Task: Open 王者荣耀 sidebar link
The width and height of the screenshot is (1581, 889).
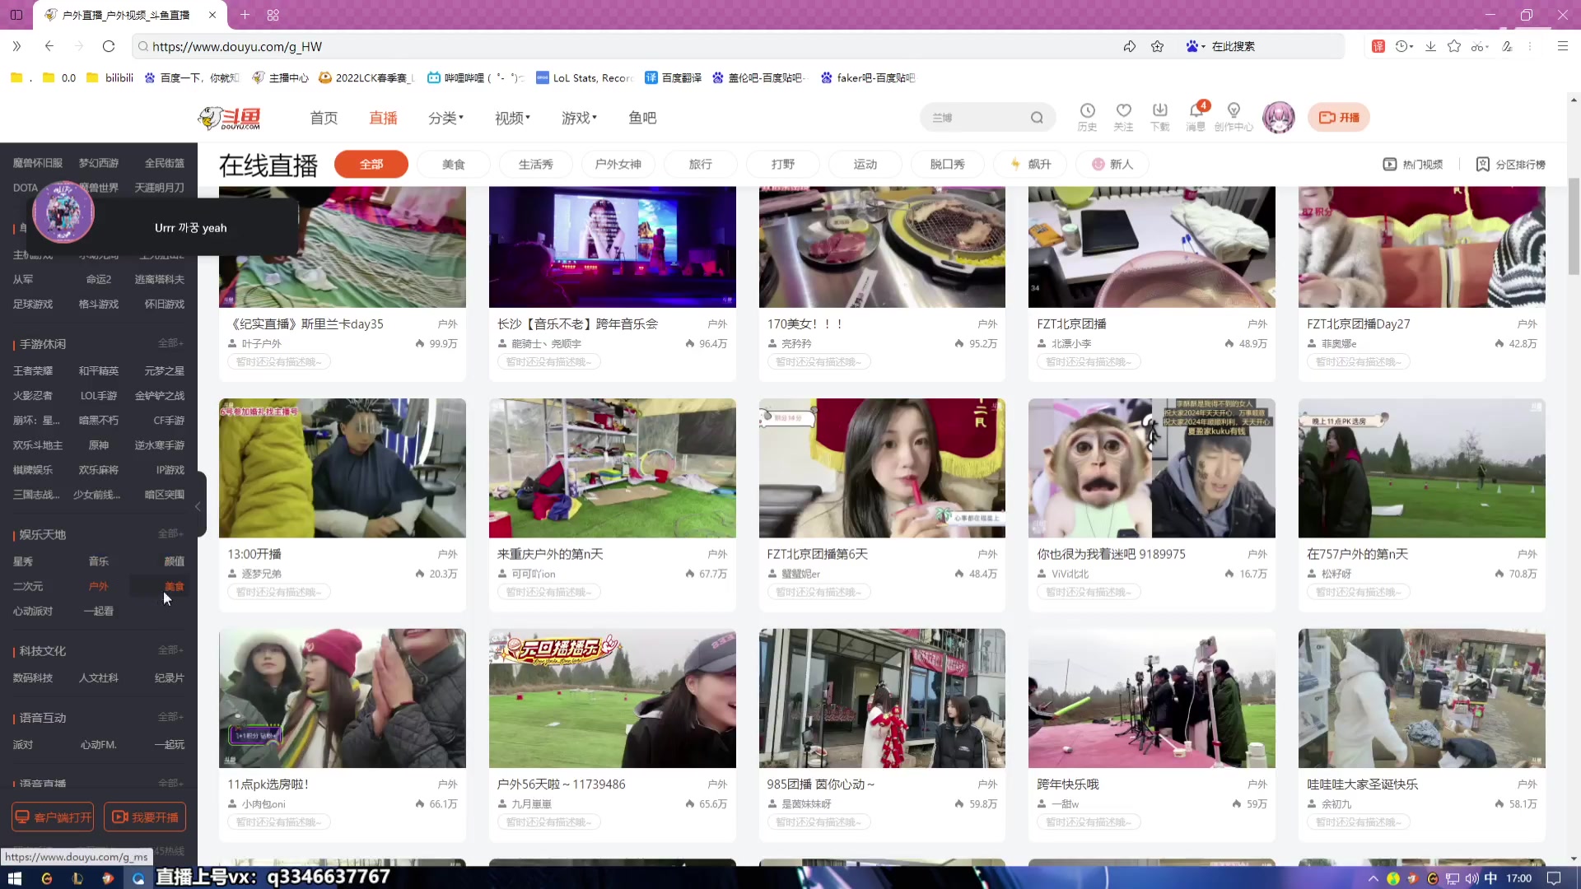Action: click(33, 371)
